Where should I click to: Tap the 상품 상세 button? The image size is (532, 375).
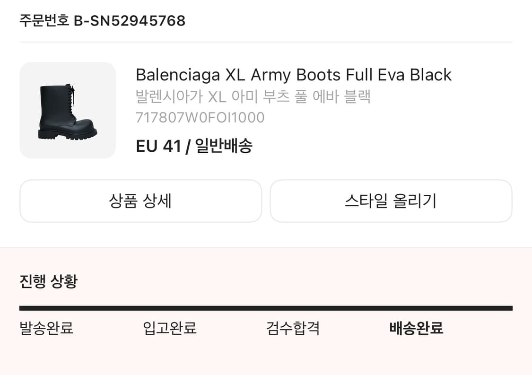(x=140, y=201)
